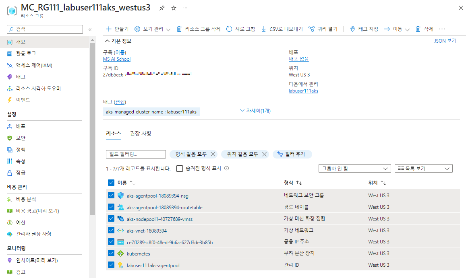
Task: Uncheck kubernetes row checkbox
Action: click(x=111, y=253)
